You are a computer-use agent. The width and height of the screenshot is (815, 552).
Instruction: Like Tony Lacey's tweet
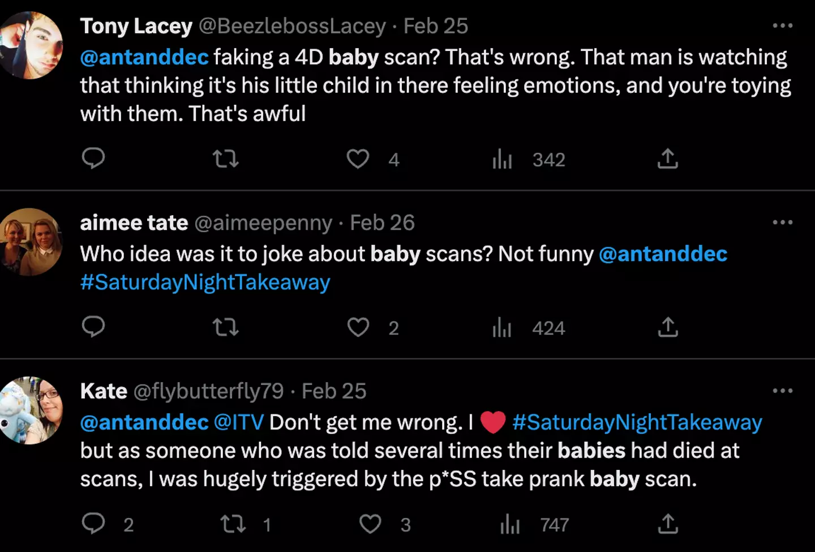[x=358, y=159]
